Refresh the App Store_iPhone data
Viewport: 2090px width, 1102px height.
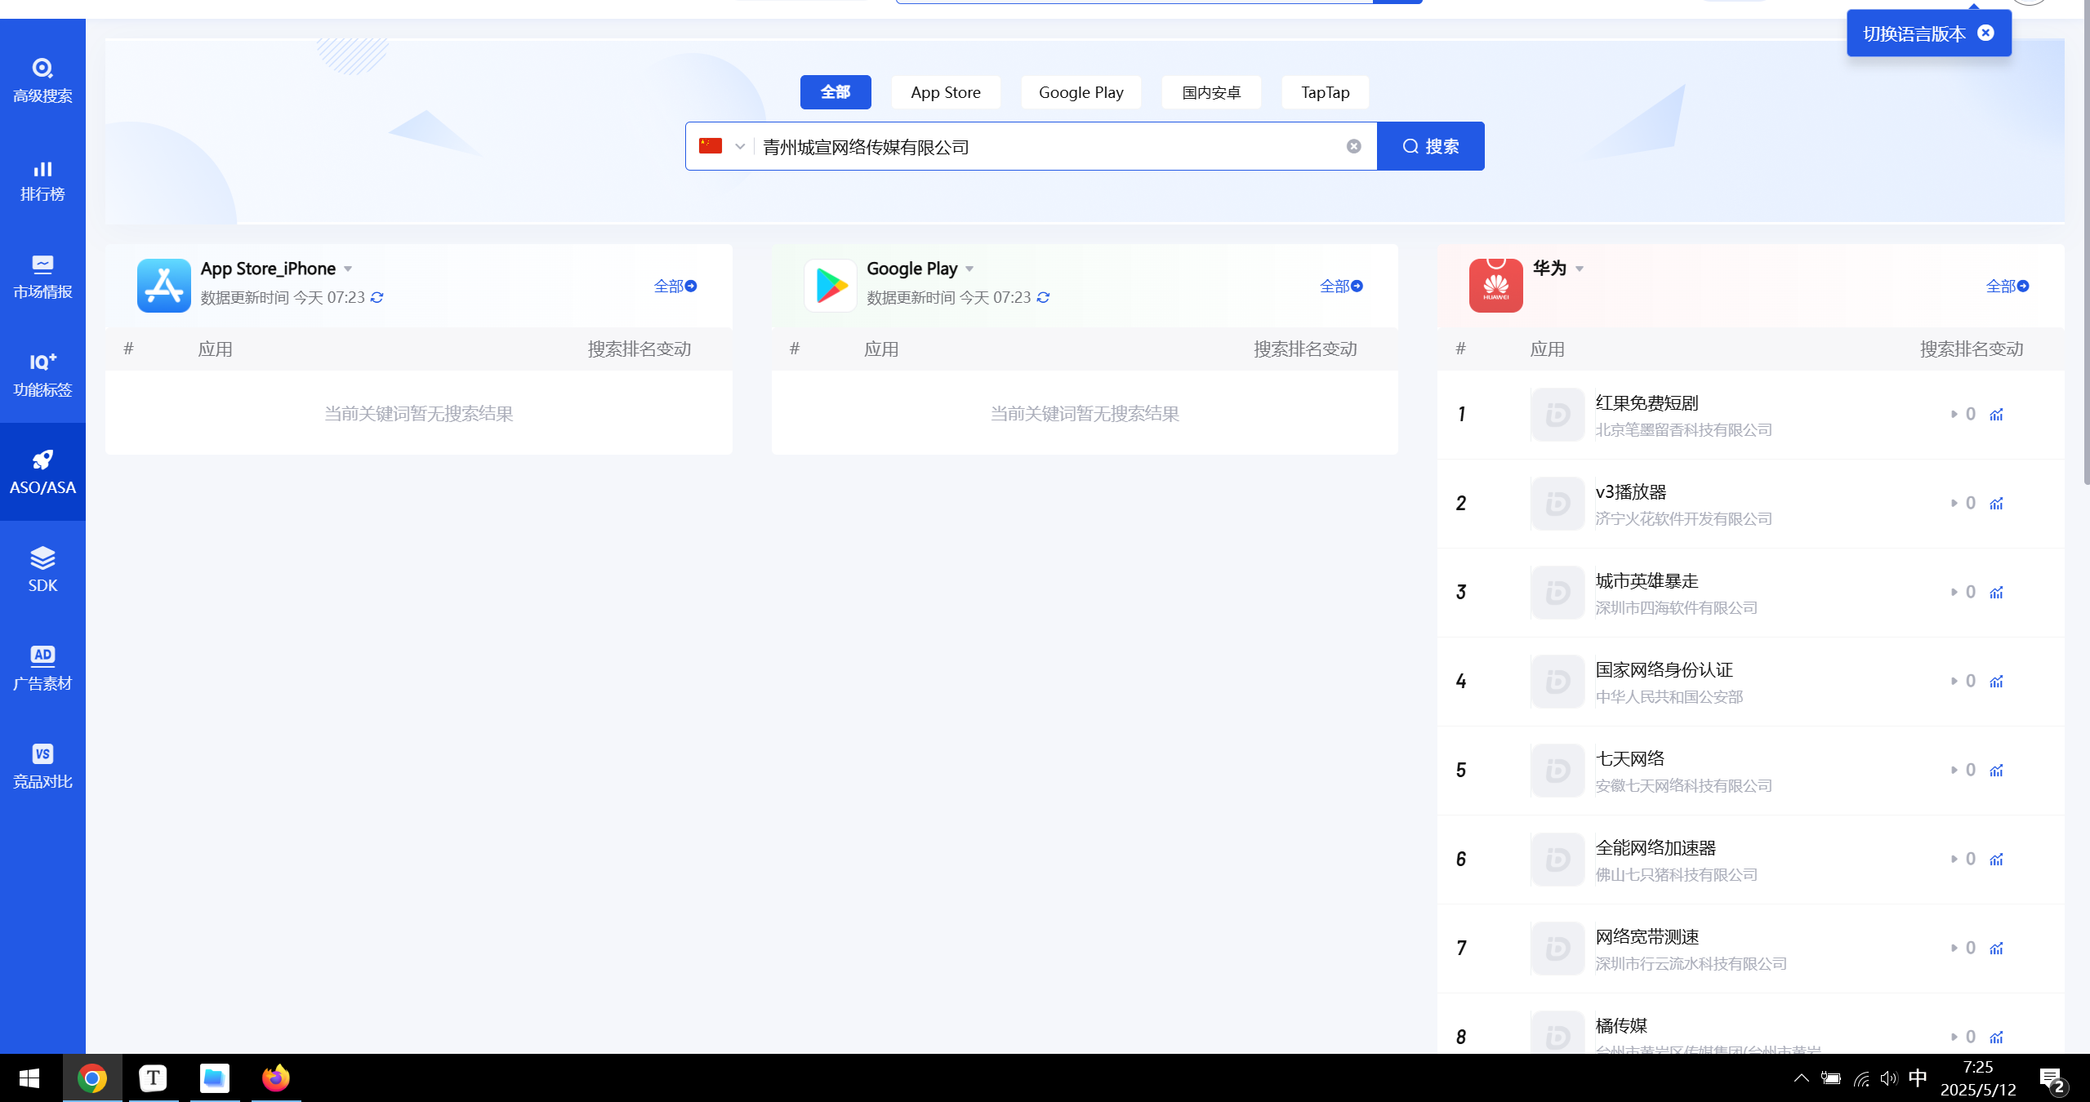point(376,297)
